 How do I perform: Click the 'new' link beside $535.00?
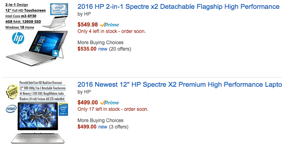[103, 49]
